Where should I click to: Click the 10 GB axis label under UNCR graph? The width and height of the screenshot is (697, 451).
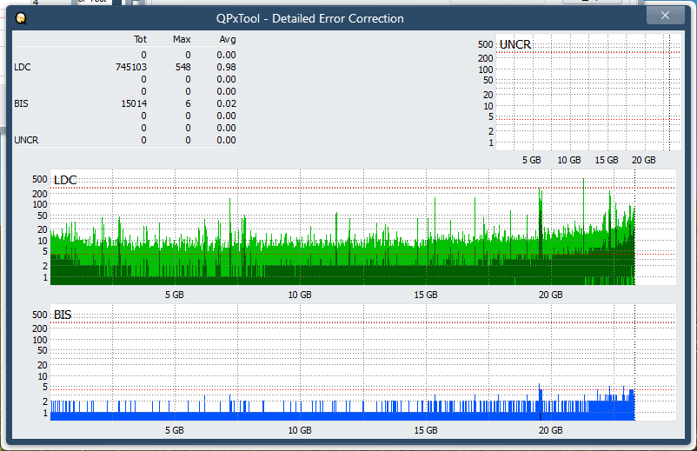pos(569,160)
